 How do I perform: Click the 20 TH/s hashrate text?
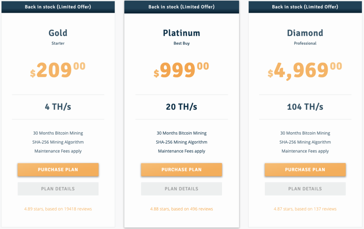pos(182,107)
